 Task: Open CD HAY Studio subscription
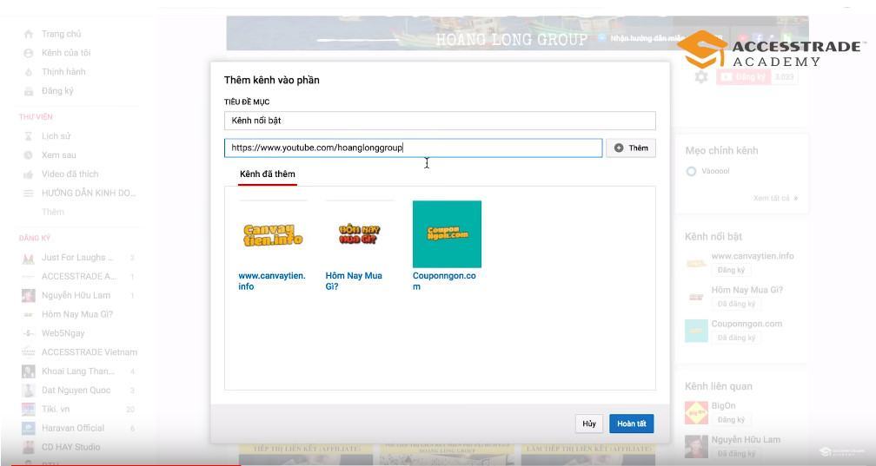pyautogui.click(x=71, y=447)
